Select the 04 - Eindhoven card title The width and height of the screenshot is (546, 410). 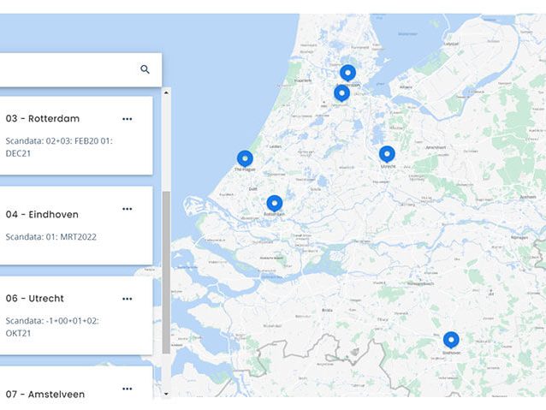click(x=42, y=215)
